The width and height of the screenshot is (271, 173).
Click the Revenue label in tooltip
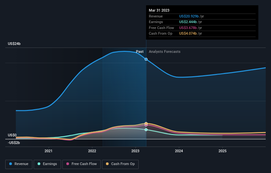pos(156,16)
